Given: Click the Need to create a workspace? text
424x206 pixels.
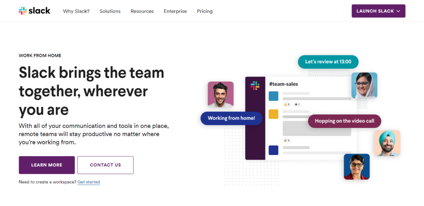Looking at the screenshot, I should [48, 182].
